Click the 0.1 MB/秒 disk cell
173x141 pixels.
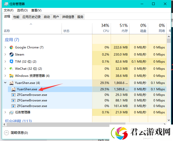pos(139,62)
